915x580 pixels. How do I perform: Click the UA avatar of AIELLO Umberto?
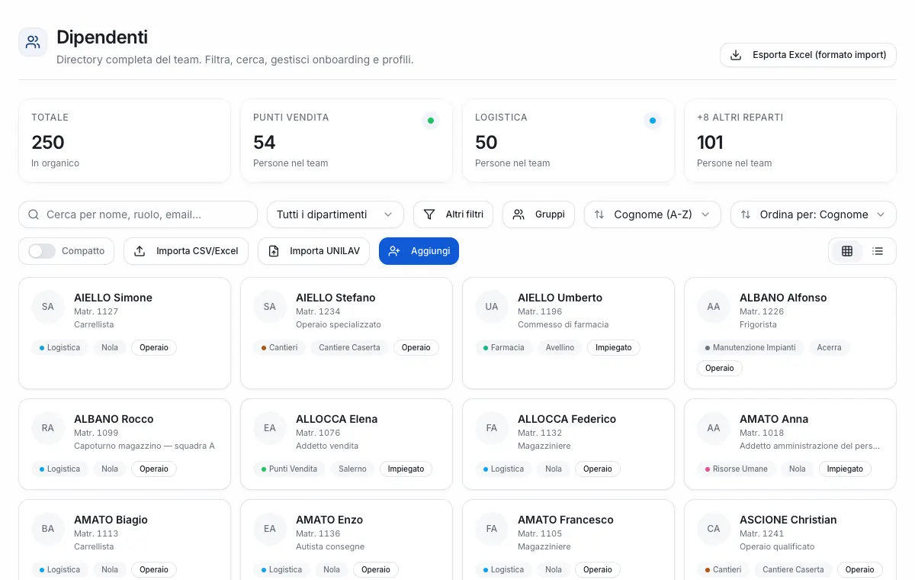click(x=492, y=307)
